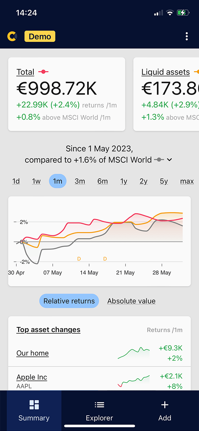Open the Liquid assets card heading

pyautogui.click(x=166, y=72)
